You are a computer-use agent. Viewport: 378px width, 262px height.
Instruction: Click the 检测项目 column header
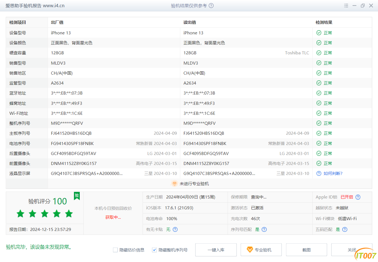click(x=18, y=22)
